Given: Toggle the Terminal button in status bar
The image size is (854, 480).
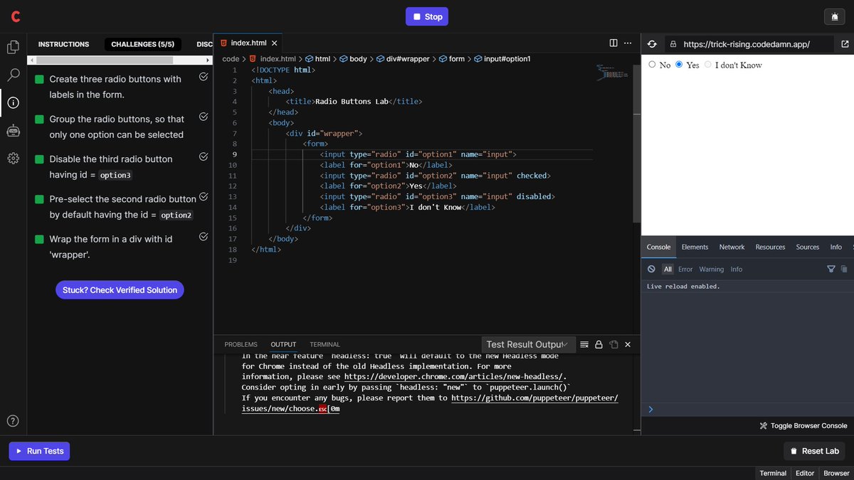Looking at the screenshot, I should pyautogui.click(x=773, y=473).
